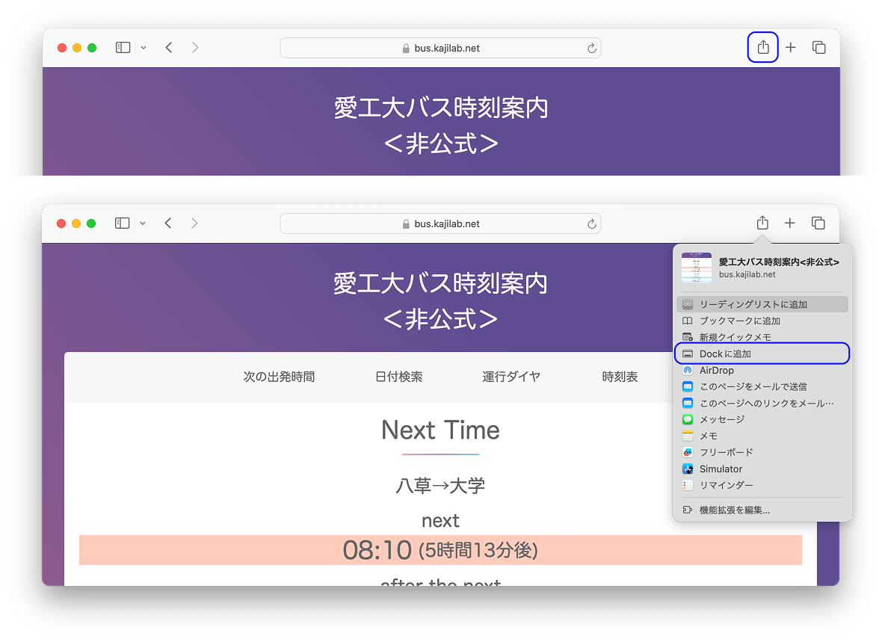Click the new tab plus icon in the lower window

(789, 223)
